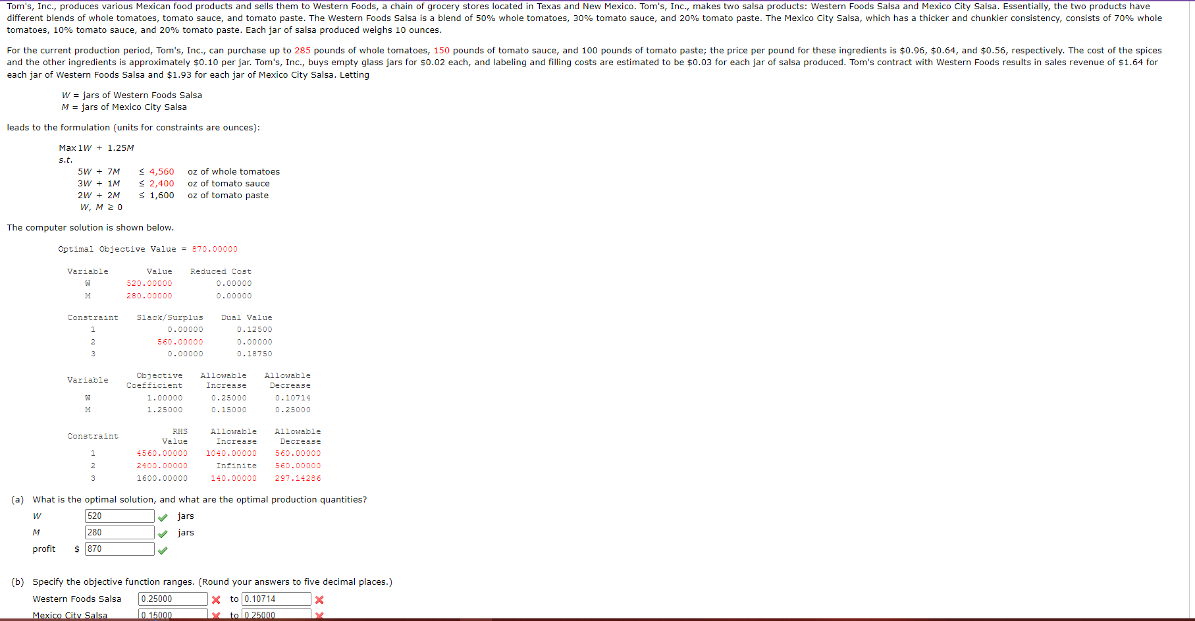Click the 'Max 1W + 1.25M' objective function
The width and height of the screenshot is (1195, 621).
(97, 148)
